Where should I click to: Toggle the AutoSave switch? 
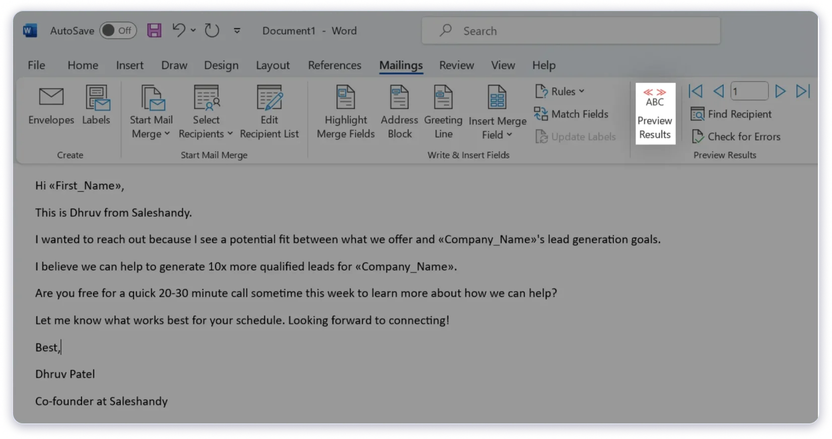(118, 31)
